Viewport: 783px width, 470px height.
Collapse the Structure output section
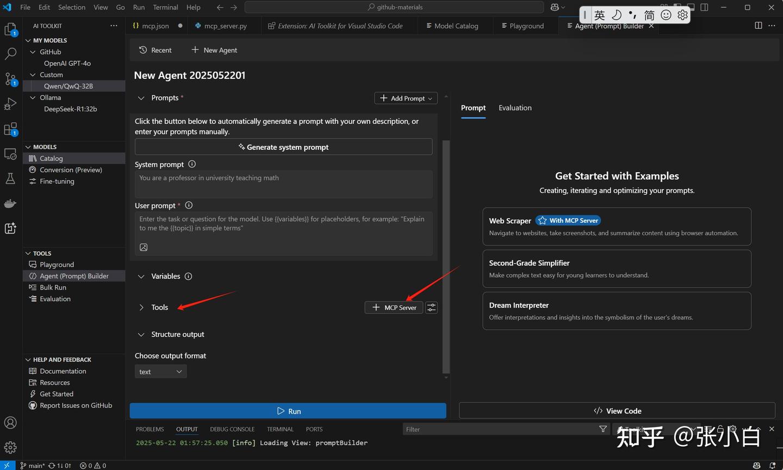141,334
